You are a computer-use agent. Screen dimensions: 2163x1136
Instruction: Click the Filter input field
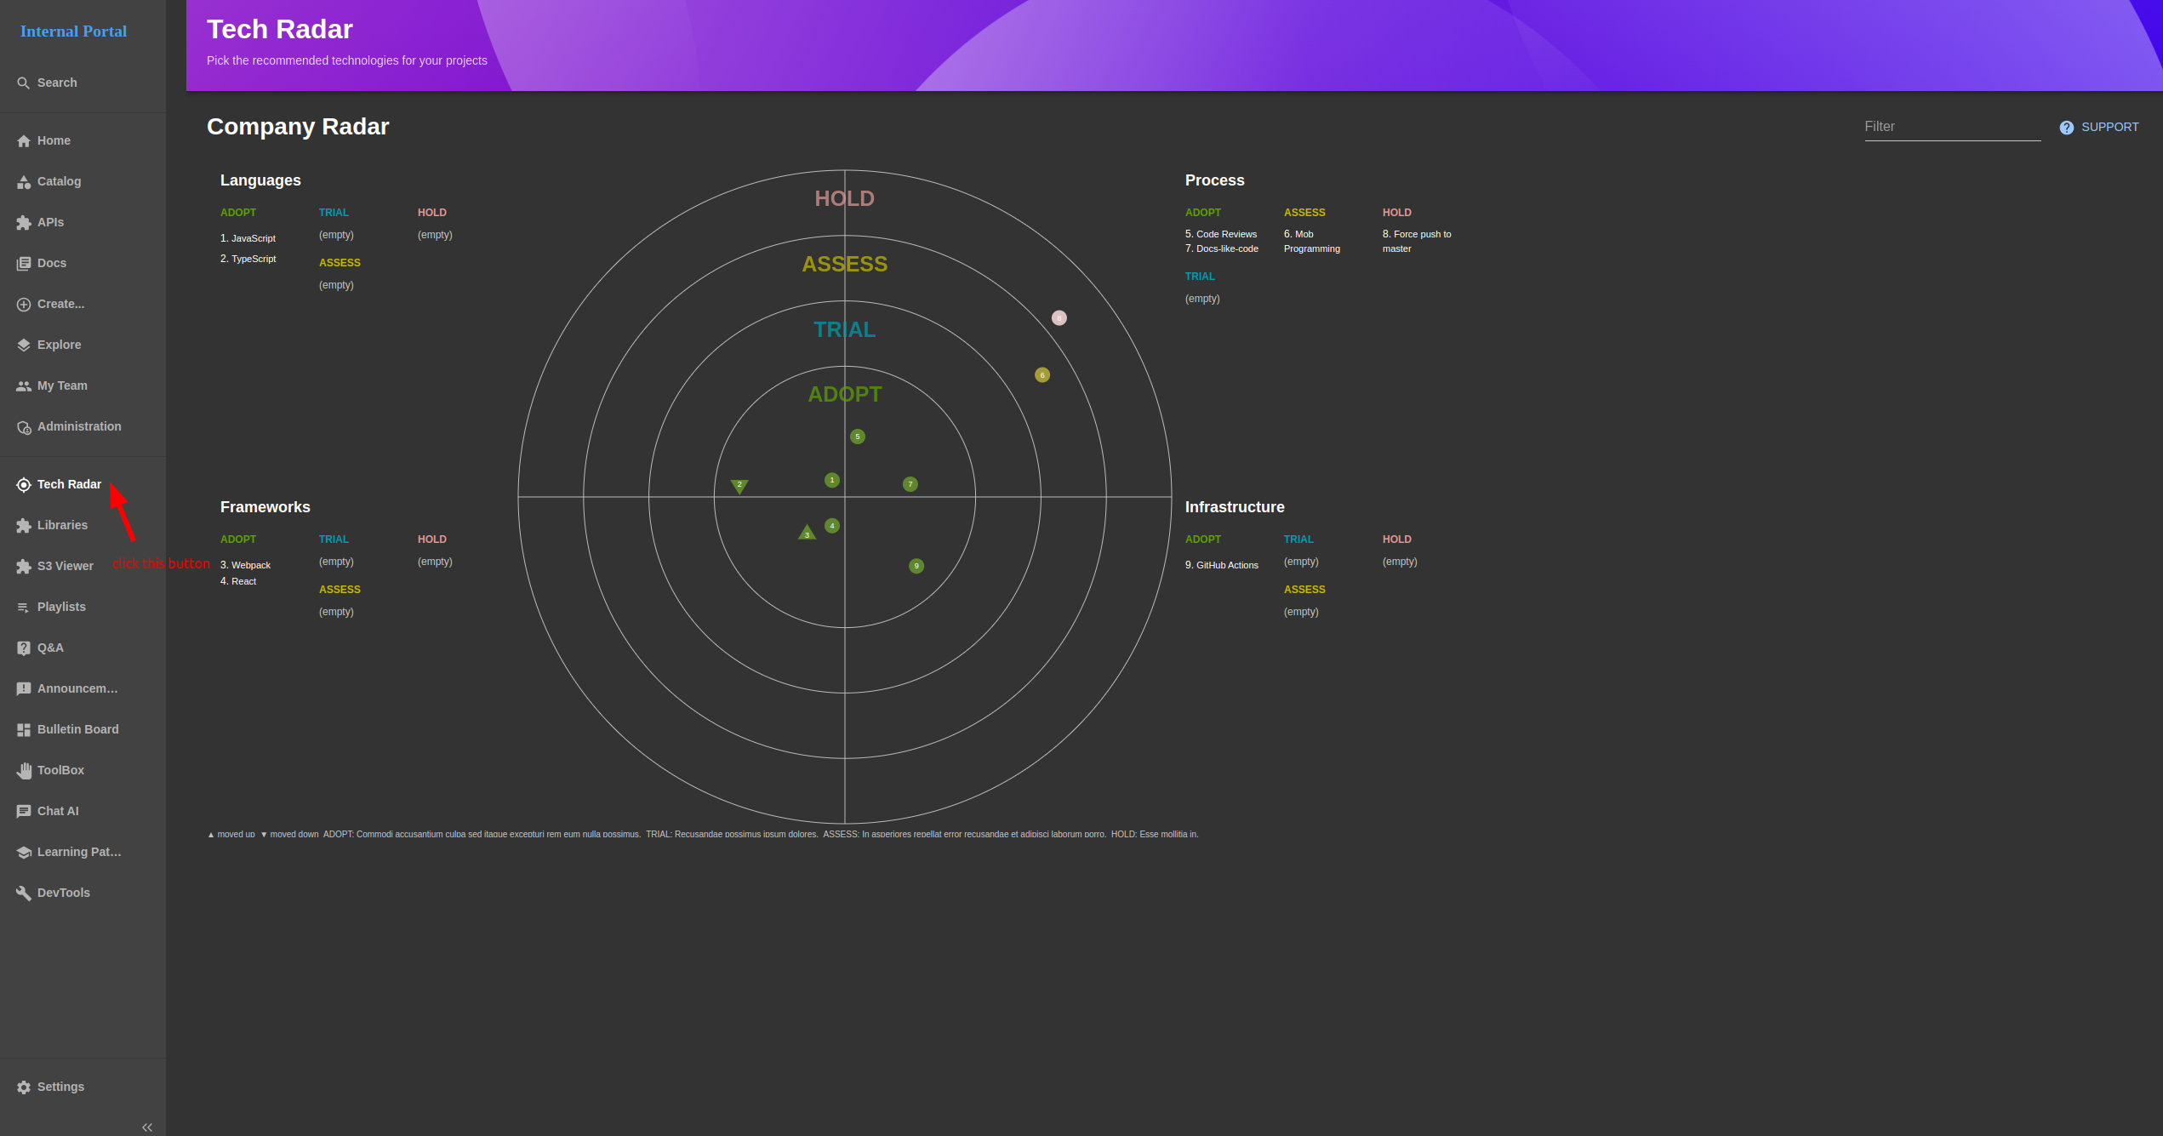[1951, 127]
